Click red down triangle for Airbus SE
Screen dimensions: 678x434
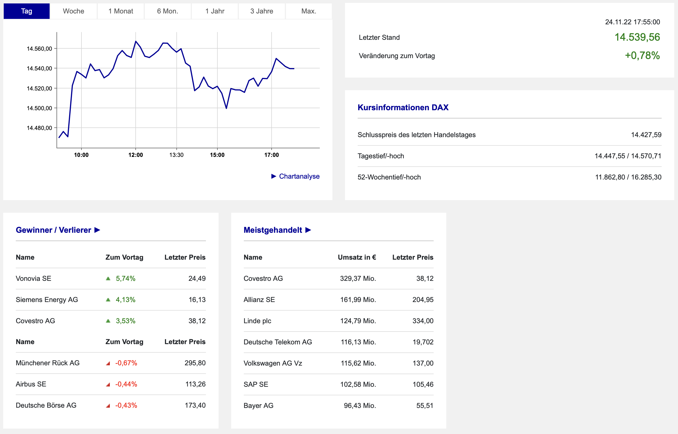point(108,384)
